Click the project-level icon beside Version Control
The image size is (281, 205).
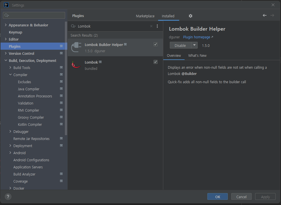(61, 53)
